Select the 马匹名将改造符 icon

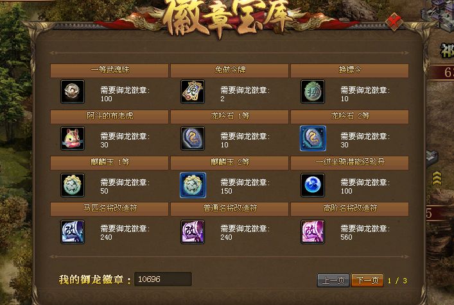(x=73, y=232)
